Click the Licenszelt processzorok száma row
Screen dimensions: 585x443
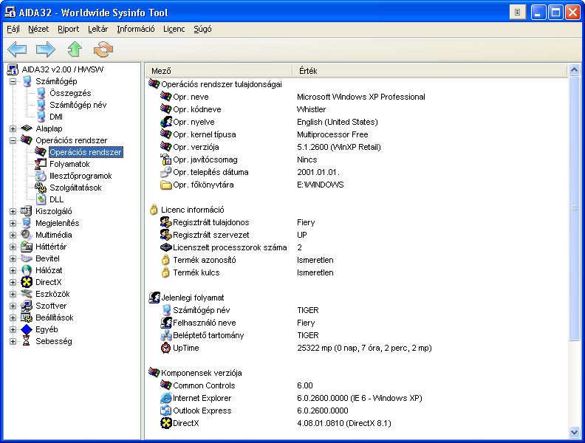(356, 247)
